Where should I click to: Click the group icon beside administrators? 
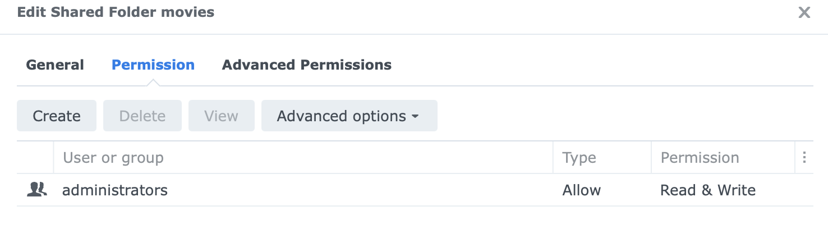coord(36,190)
